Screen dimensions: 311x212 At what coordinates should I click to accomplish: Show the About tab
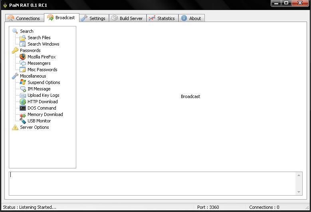pyautogui.click(x=191, y=18)
